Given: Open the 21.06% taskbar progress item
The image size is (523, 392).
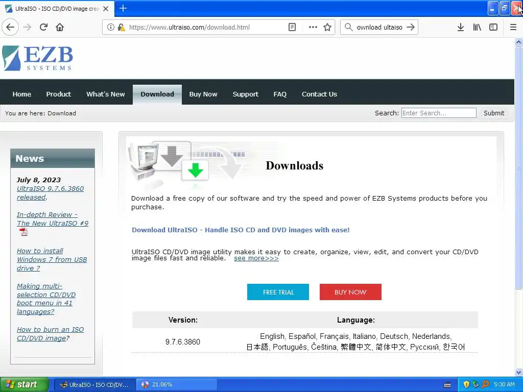Looking at the screenshot, I should pos(177,385).
